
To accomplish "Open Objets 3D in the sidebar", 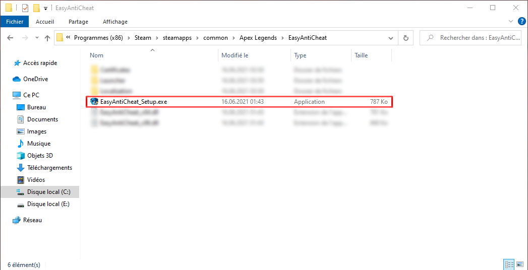I will (x=35, y=156).
